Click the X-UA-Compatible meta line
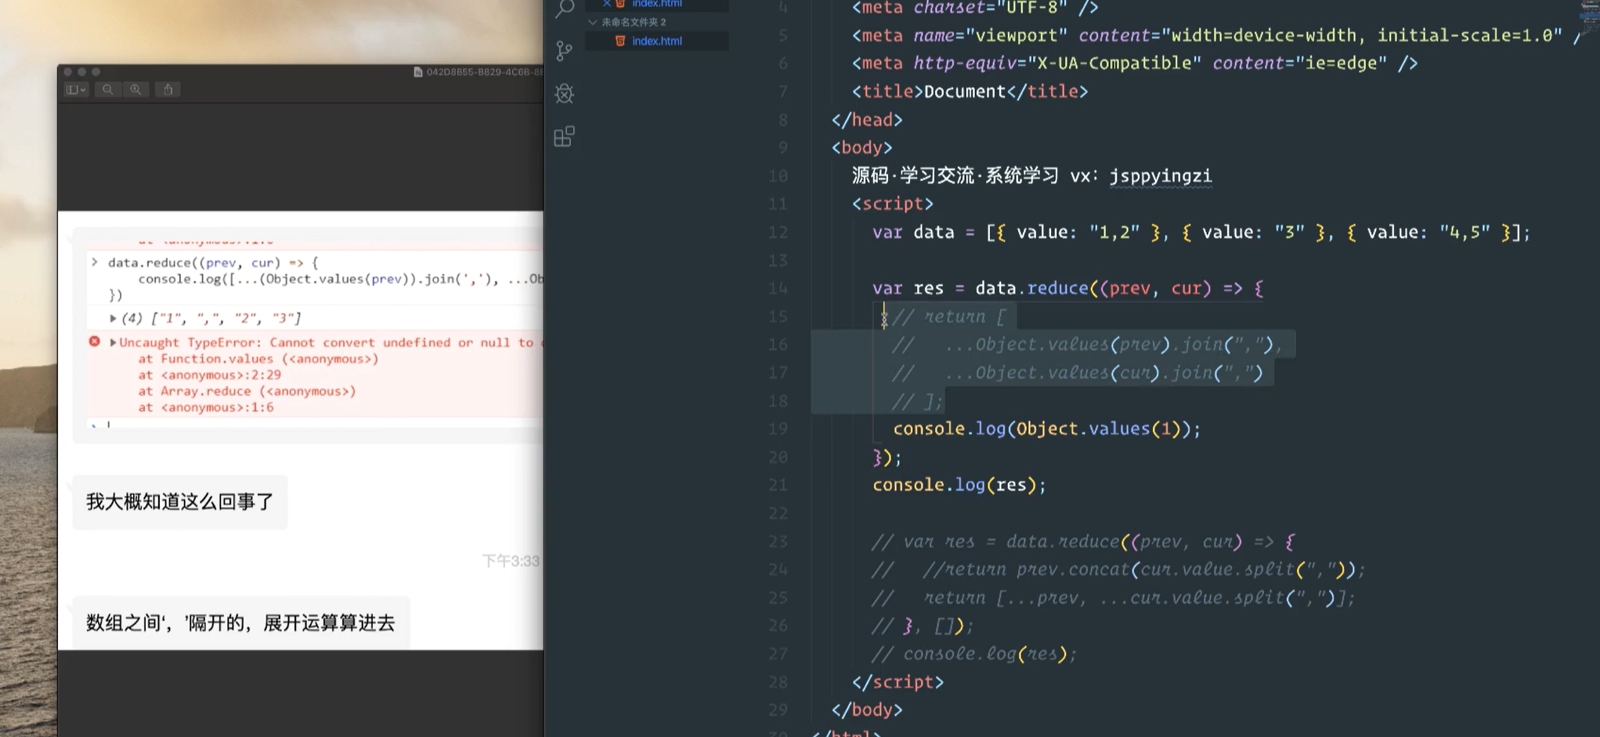This screenshot has height=737, width=1600. pos(1135,63)
